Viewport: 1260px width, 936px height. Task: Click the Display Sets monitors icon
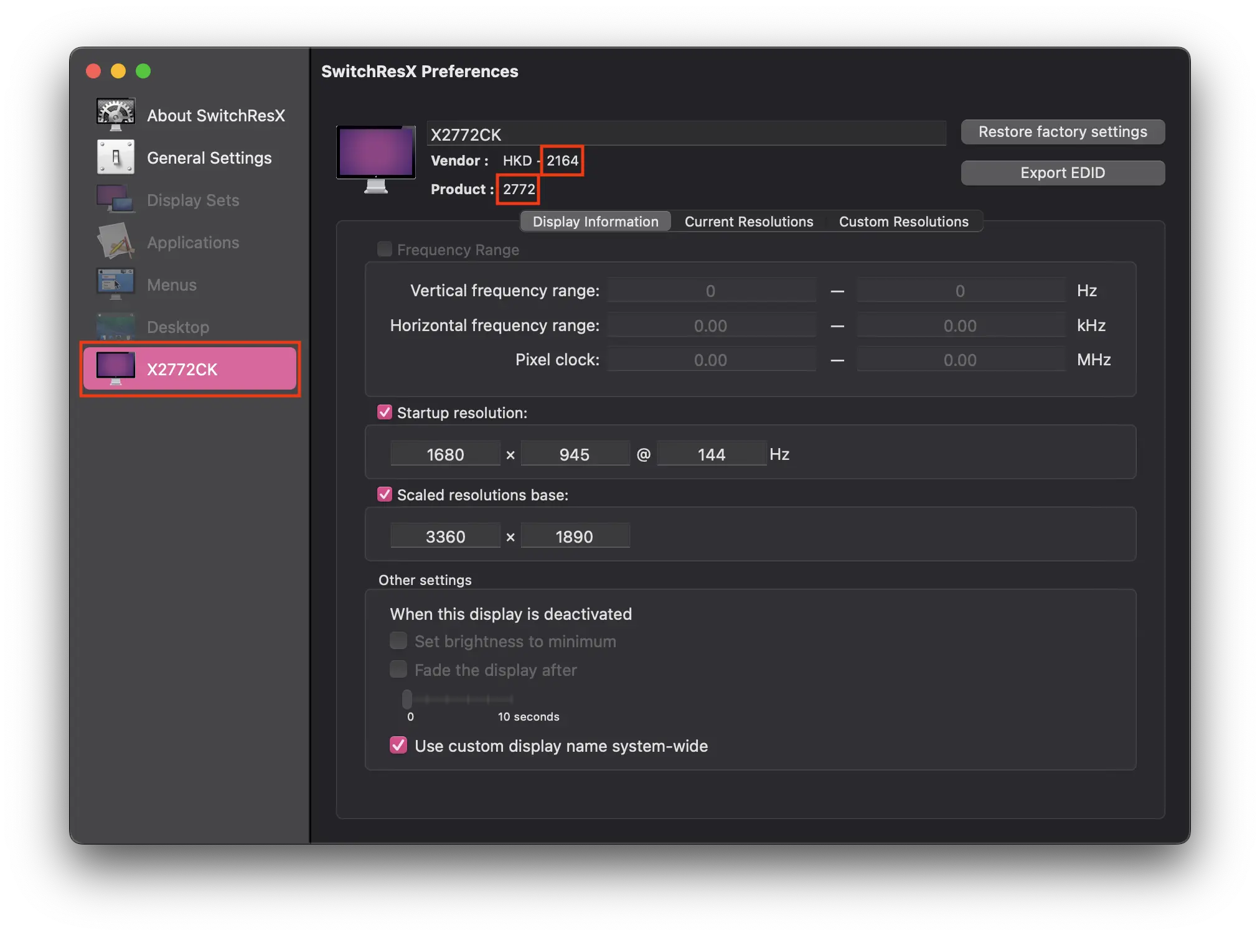click(116, 199)
